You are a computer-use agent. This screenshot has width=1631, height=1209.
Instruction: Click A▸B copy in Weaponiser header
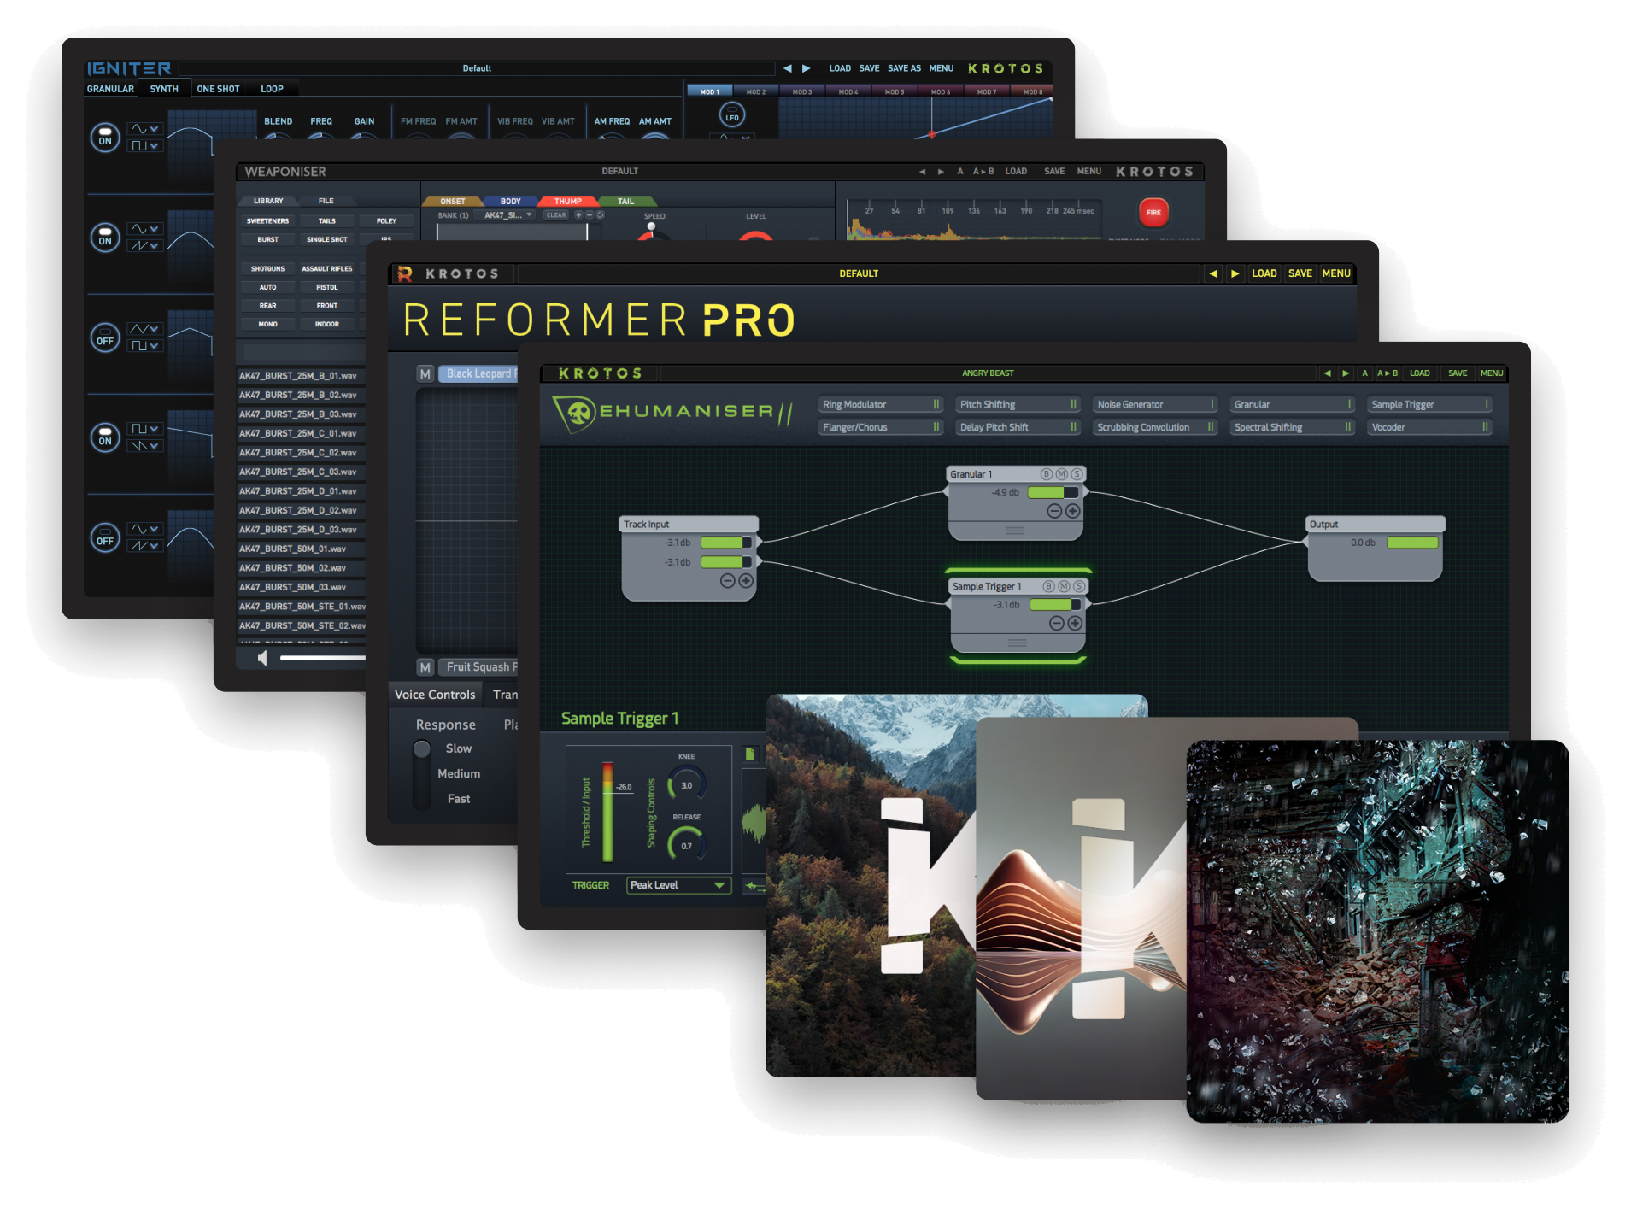click(x=983, y=172)
